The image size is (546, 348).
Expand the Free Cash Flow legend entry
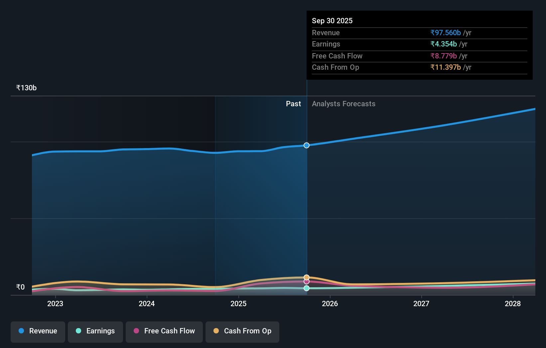(x=164, y=332)
